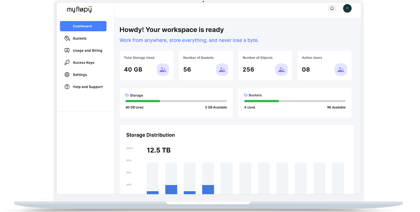Click the Help and Support question icon
Image resolution: width=420 pixels, height=212 pixels.
67,87
